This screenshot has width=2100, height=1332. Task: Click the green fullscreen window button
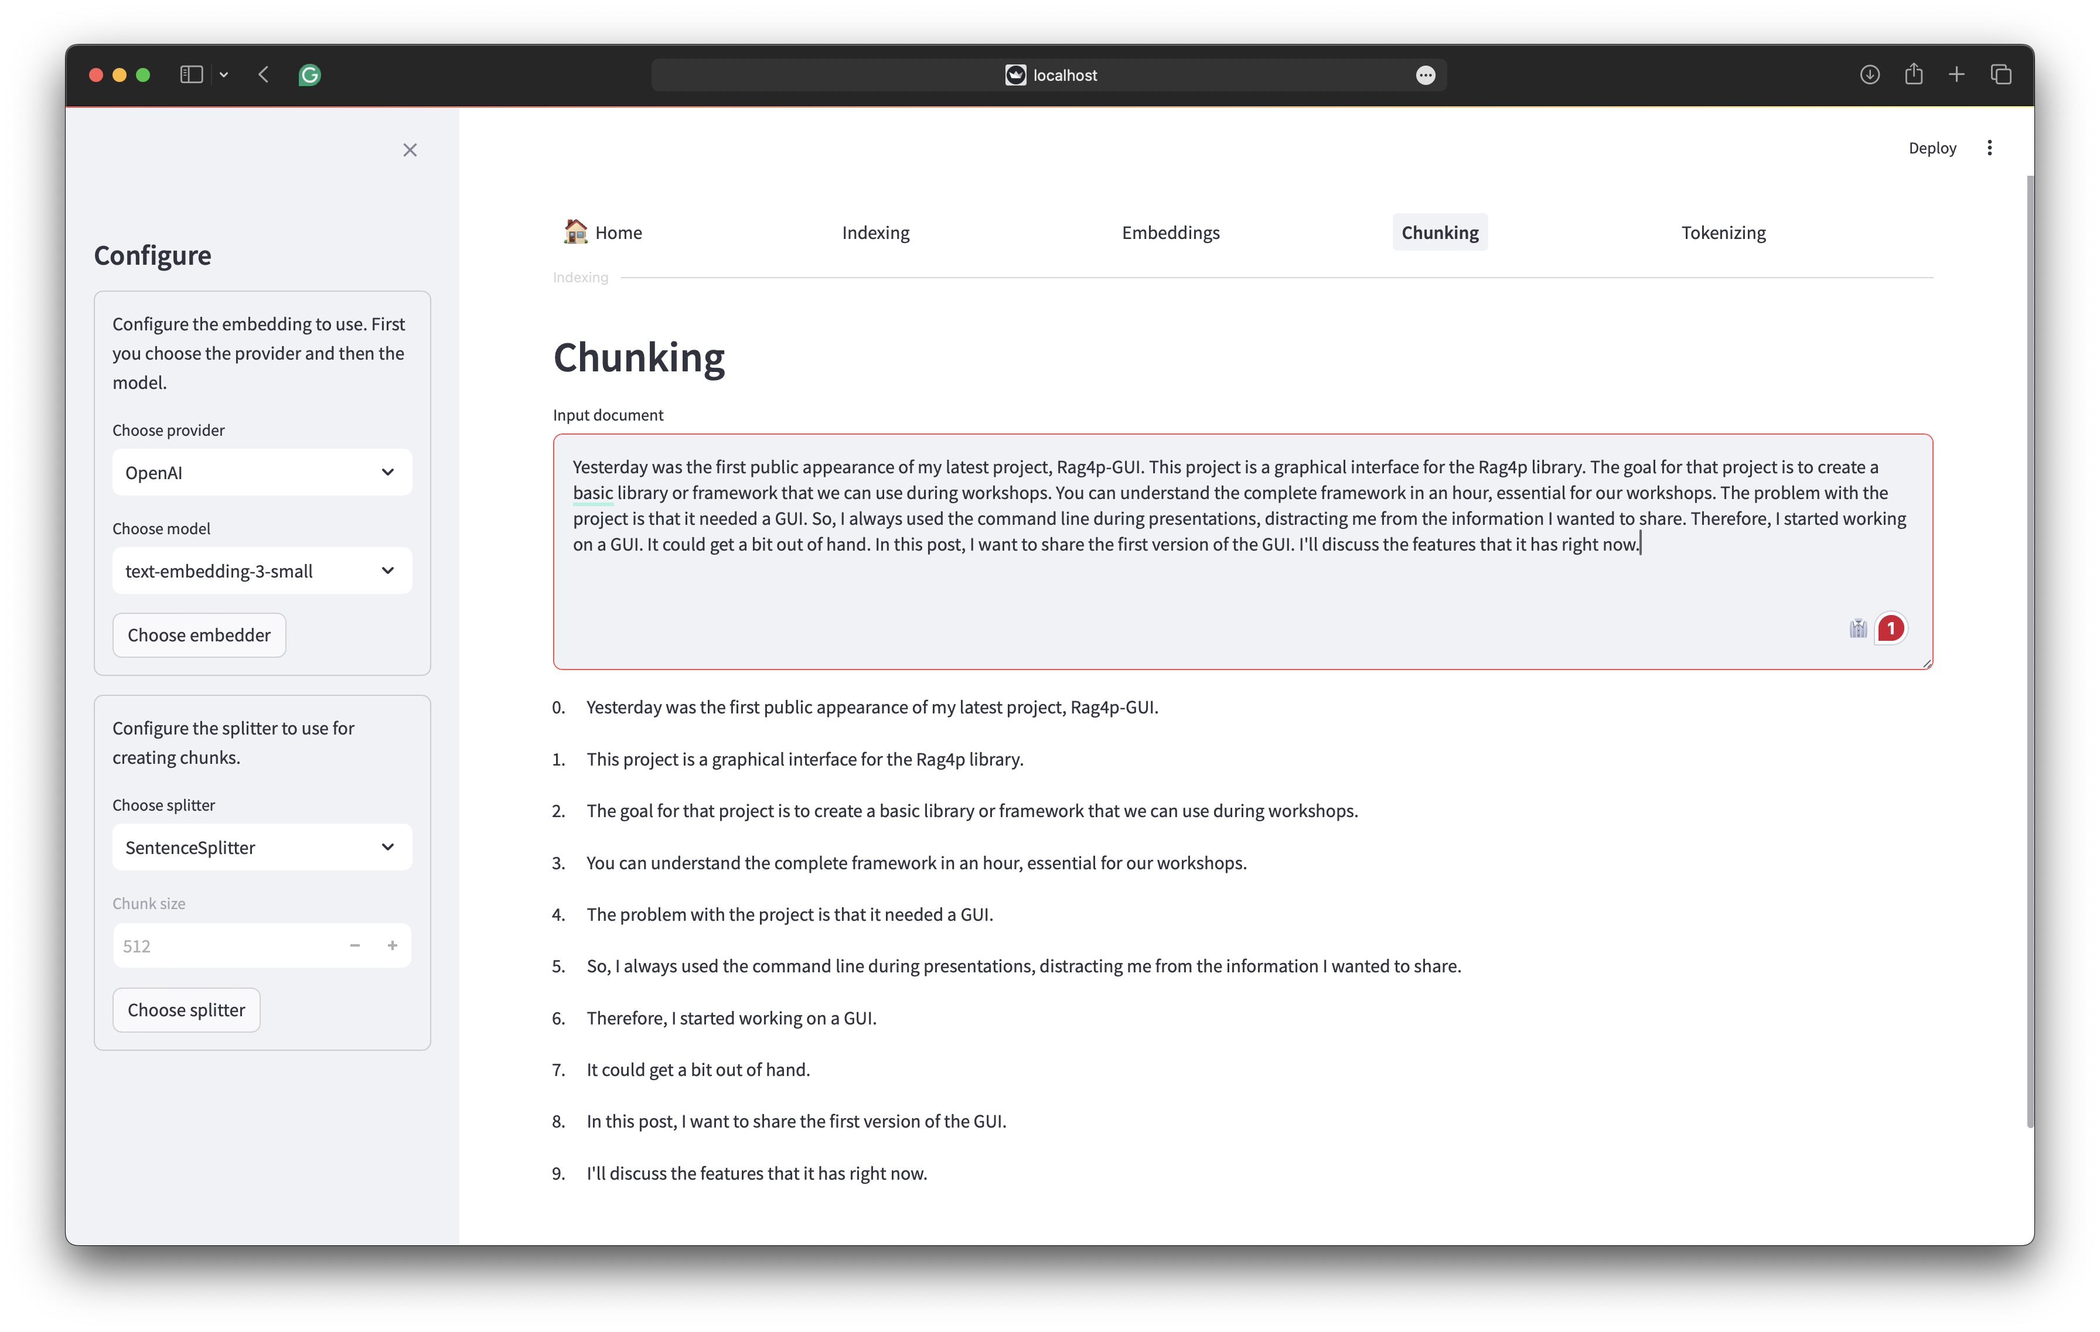(x=143, y=75)
